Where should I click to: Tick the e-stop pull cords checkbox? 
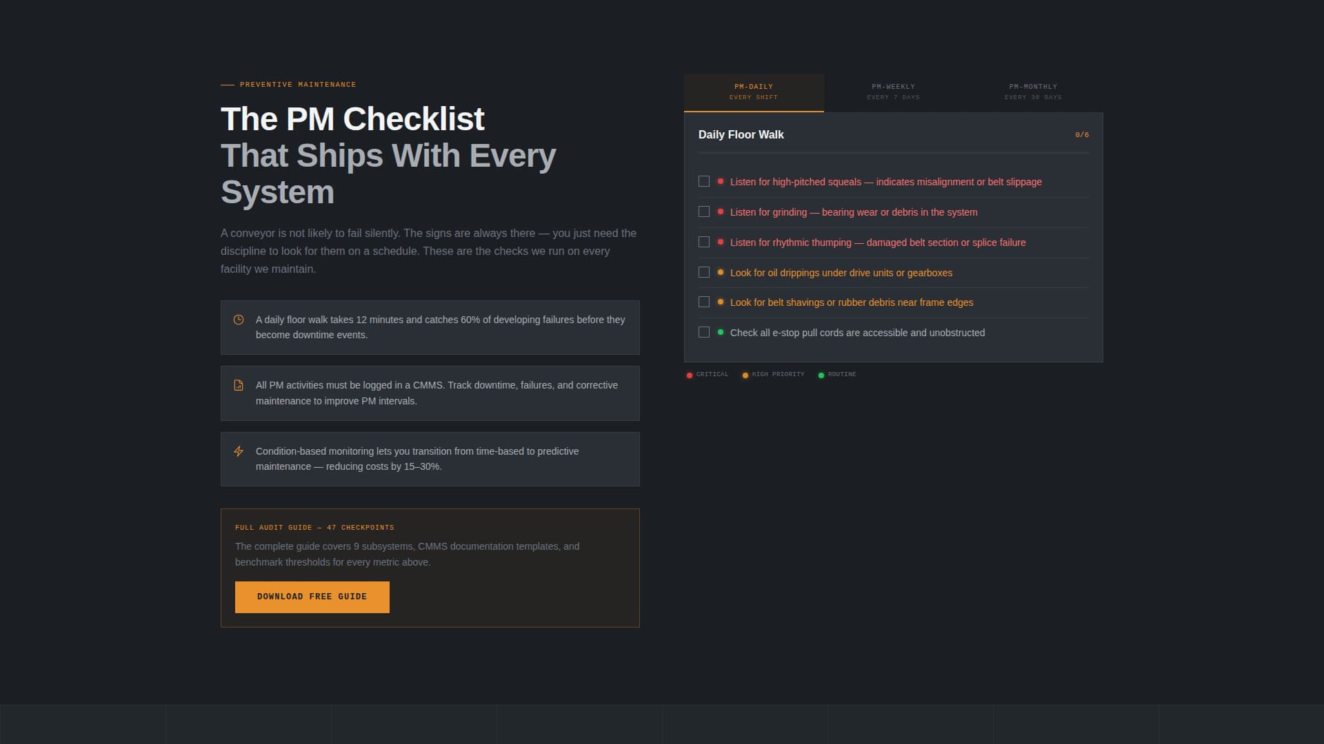(704, 332)
